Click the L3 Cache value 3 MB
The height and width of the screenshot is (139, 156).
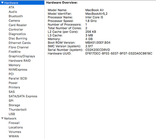click(x=89, y=35)
